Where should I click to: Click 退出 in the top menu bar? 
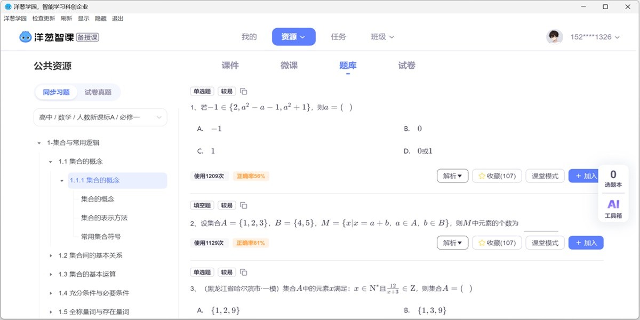[x=117, y=18]
